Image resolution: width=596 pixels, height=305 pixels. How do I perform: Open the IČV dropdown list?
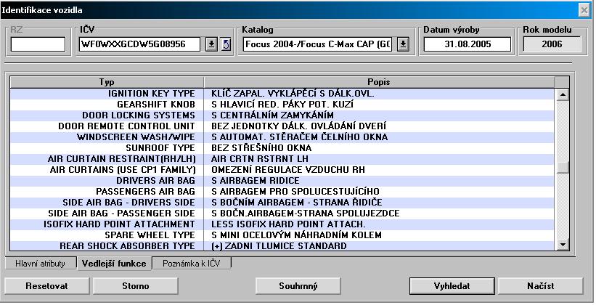coord(211,44)
